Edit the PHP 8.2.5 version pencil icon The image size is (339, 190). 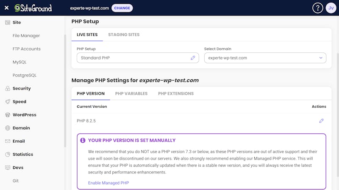[x=322, y=121]
